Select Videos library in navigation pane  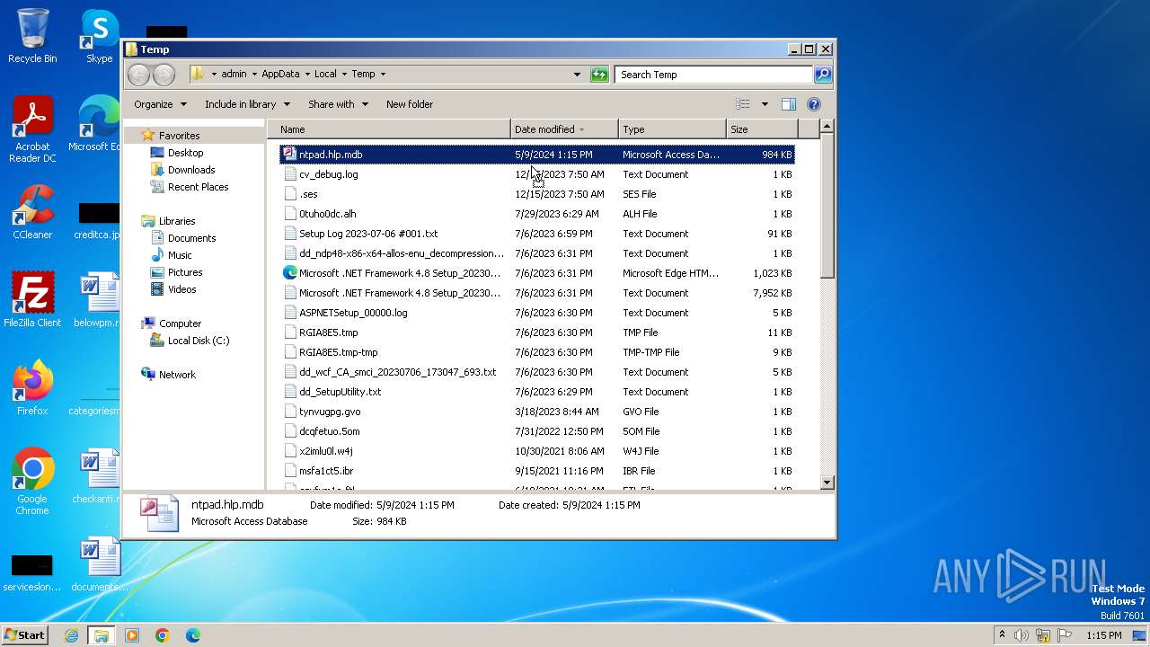(x=181, y=289)
